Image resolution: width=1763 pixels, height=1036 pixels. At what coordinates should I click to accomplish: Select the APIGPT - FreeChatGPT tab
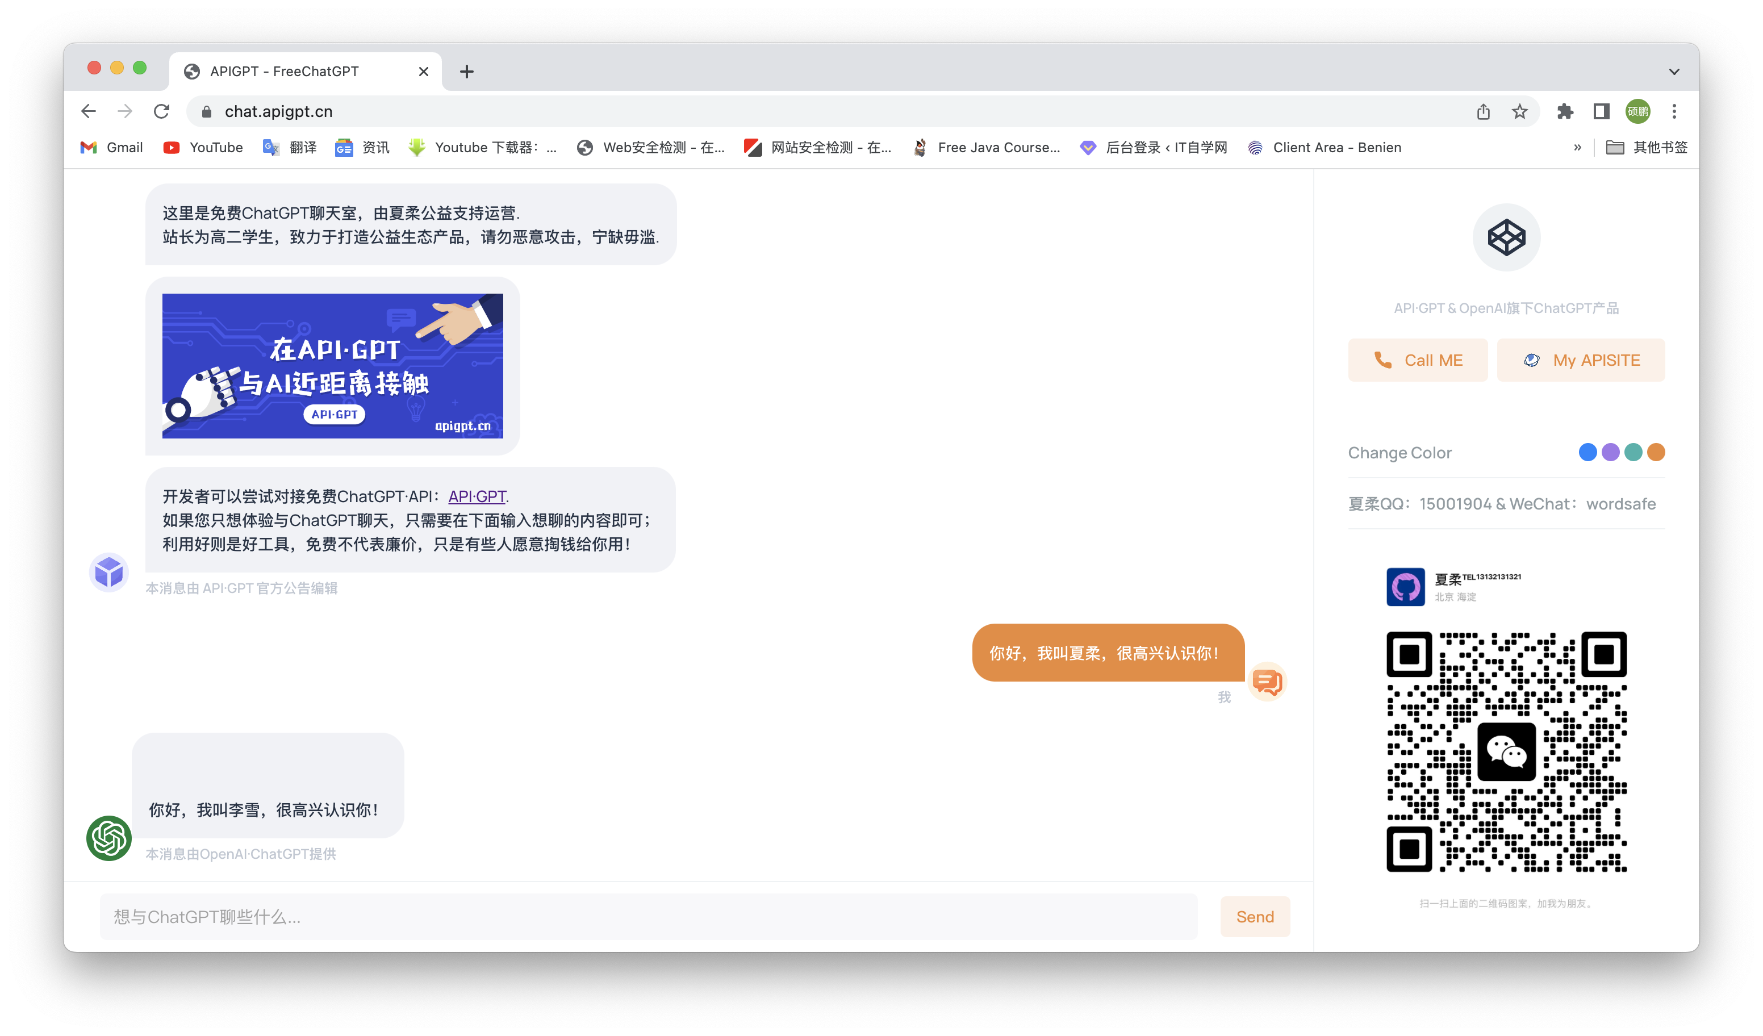tap(305, 72)
